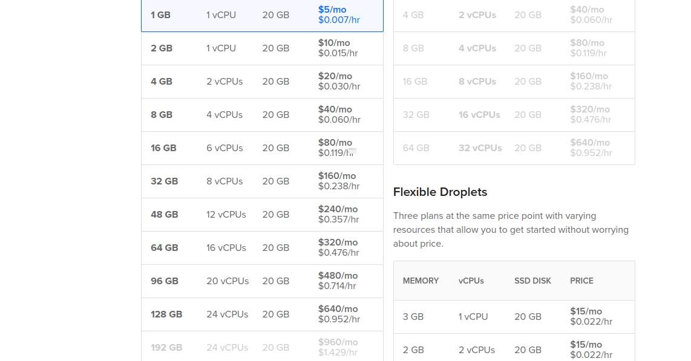Image resolution: width=691 pixels, height=361 pixels.
Task: Pick the dimmed 32 GB, 16 vCPUs plan
Action: (514, 115)
